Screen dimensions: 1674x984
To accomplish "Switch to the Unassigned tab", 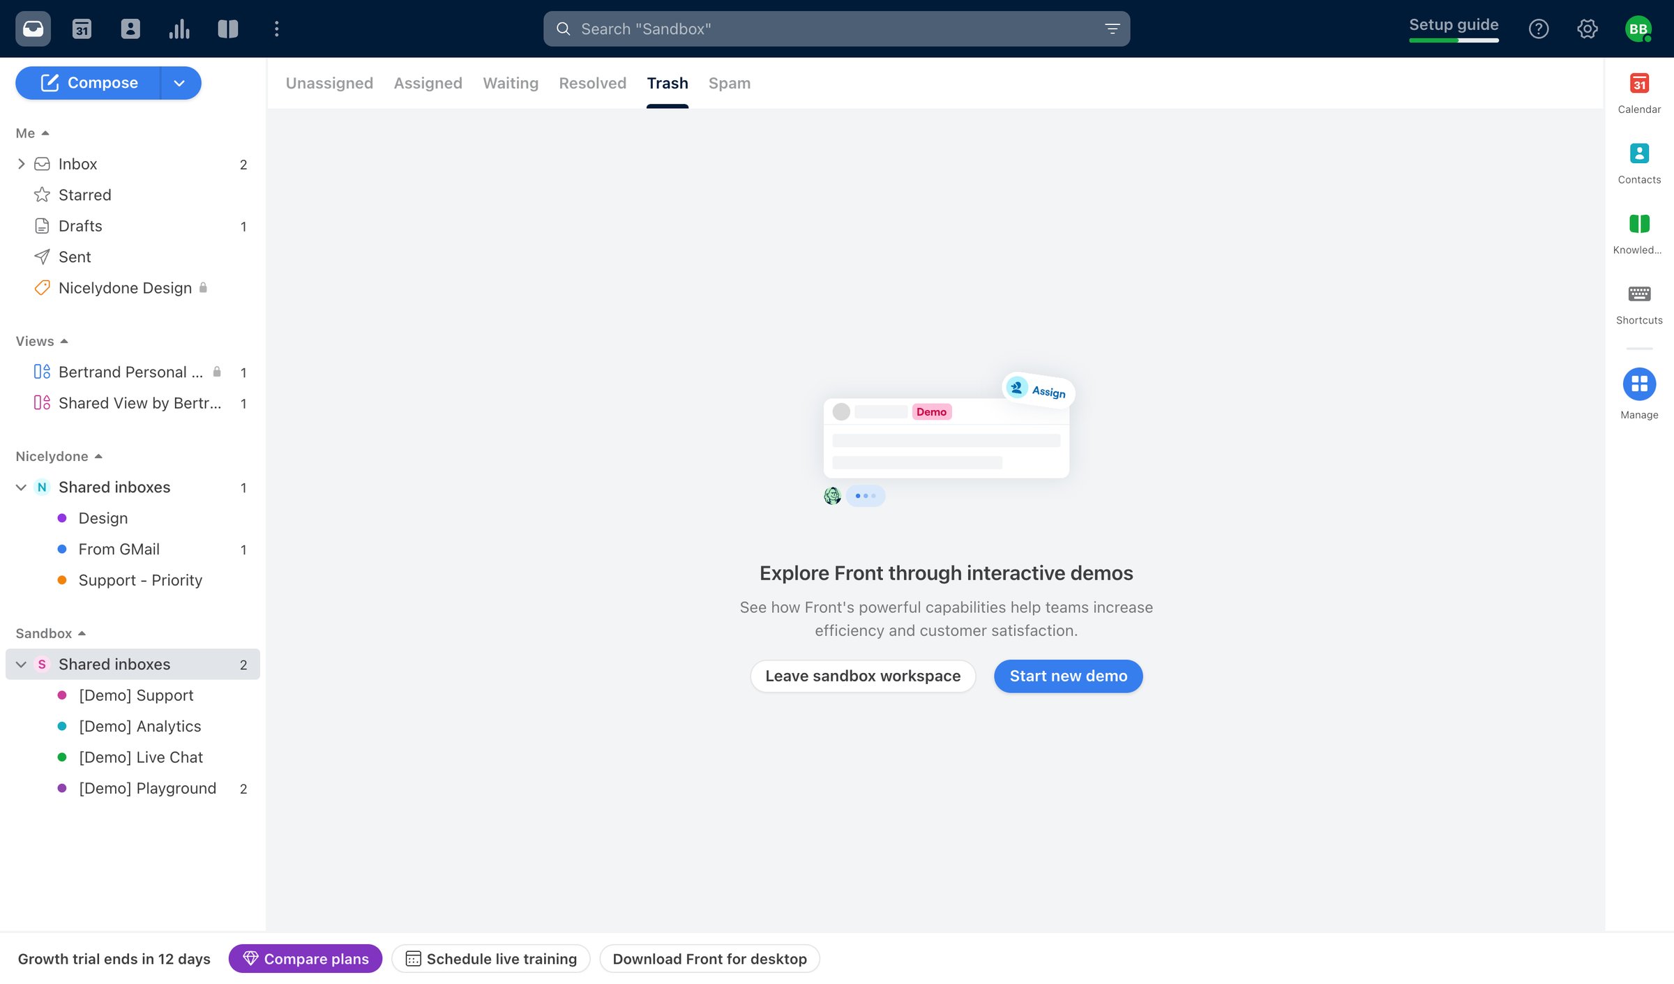I will tap(329, 83).
